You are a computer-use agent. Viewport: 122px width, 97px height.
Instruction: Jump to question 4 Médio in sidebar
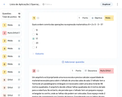click(x=11, y=48)
